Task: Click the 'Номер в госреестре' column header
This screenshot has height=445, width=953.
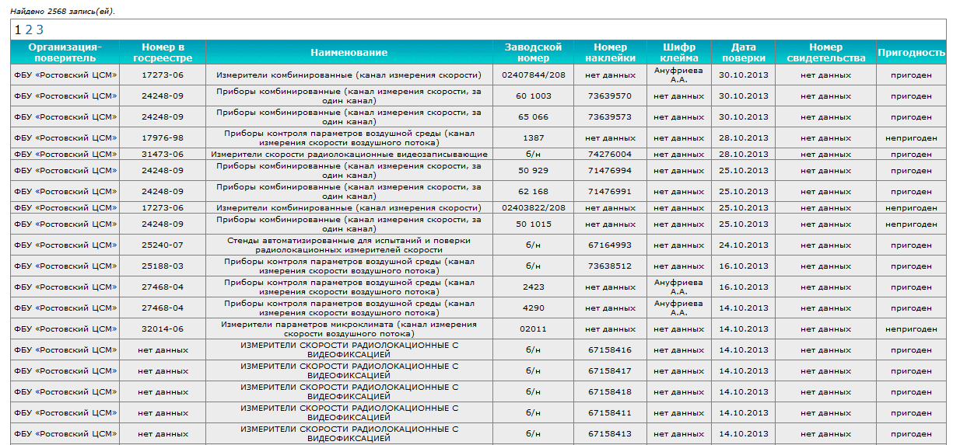Action: [163, 52]
